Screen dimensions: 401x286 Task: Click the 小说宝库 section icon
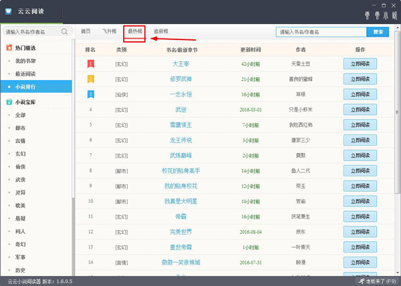click(9, 102)
